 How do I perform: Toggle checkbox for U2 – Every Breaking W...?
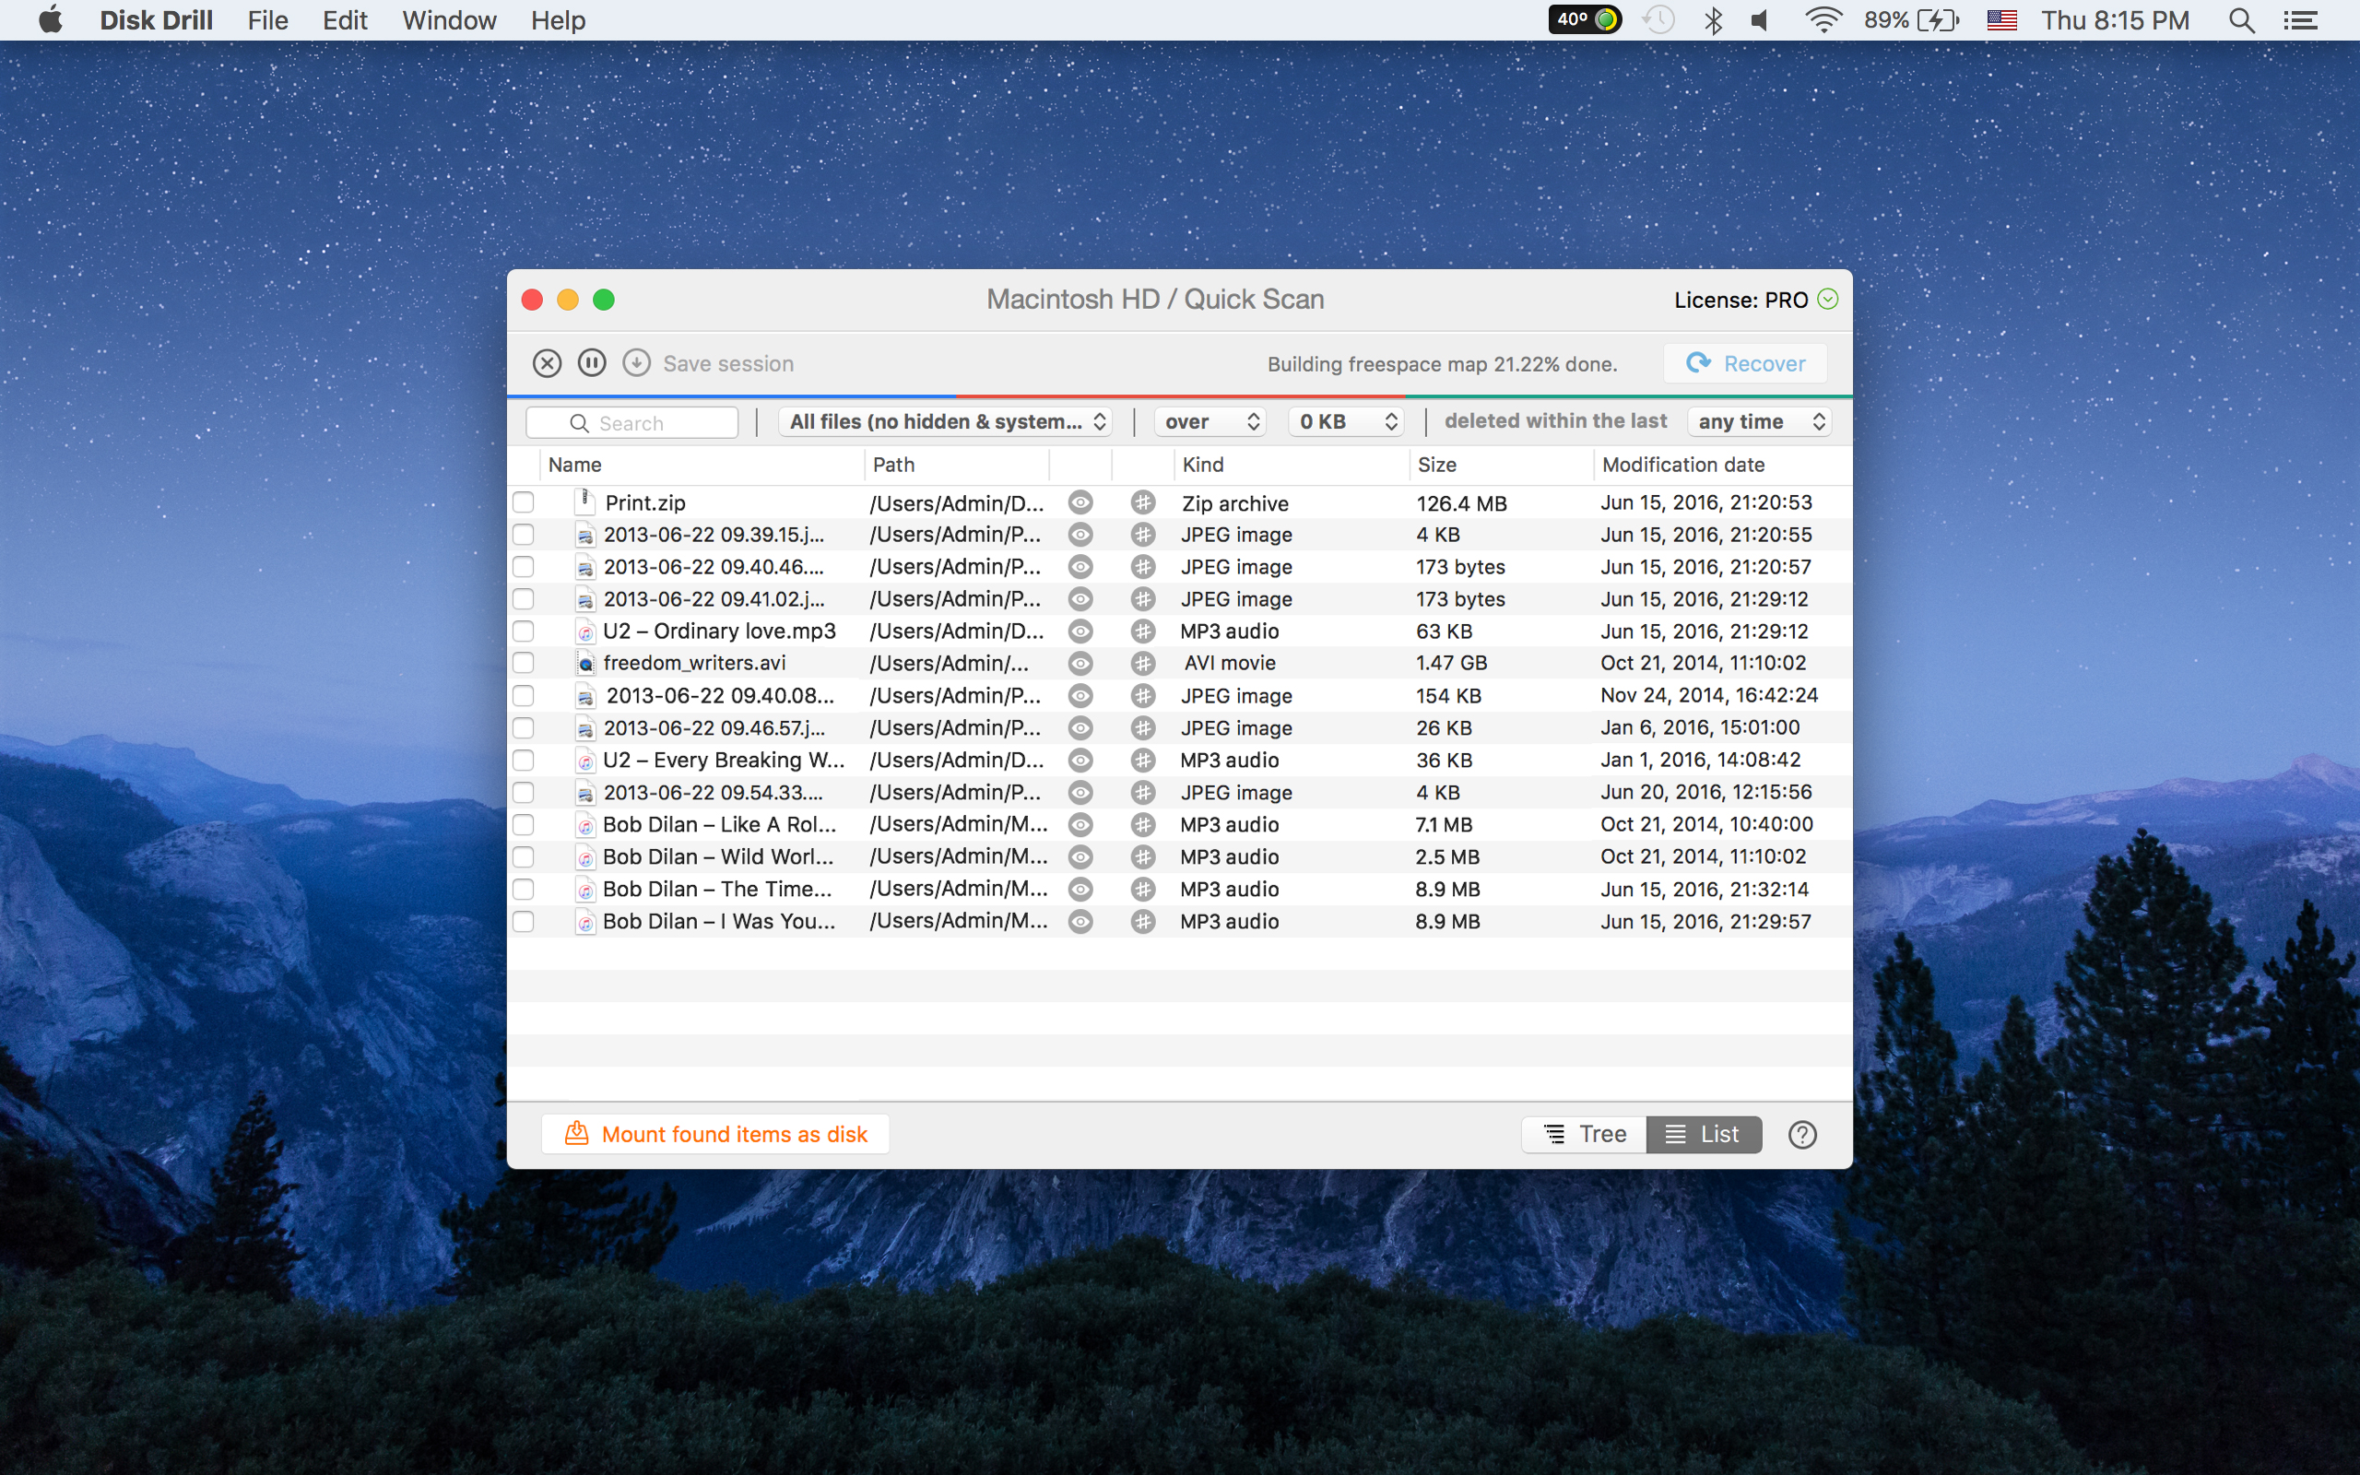[524, 760]
